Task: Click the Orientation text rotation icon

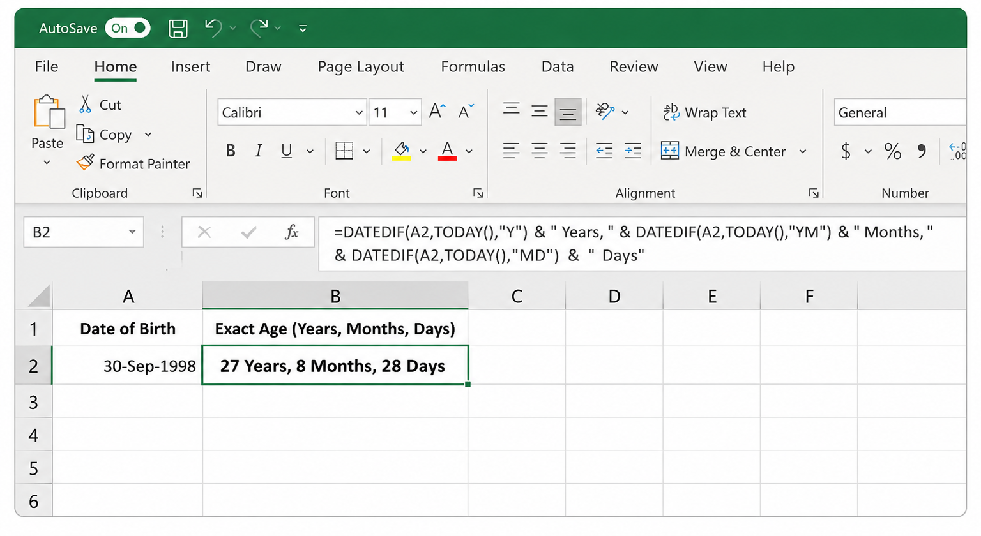Action: pyautogui.click(x=605, y=111)
